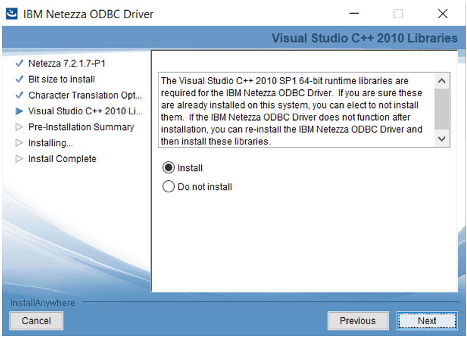Click the arrow icon beside Installing...
Image resolution: width=467 pixels, height=338 pixels.
point(19,143)
